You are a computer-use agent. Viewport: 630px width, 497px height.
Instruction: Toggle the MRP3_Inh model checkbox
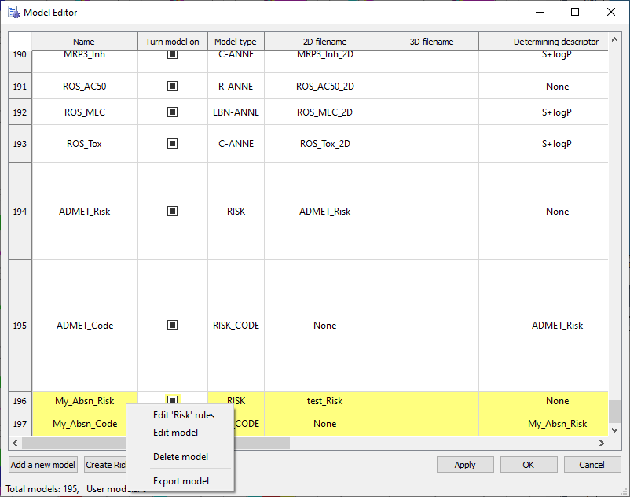[x=172, y=54]
